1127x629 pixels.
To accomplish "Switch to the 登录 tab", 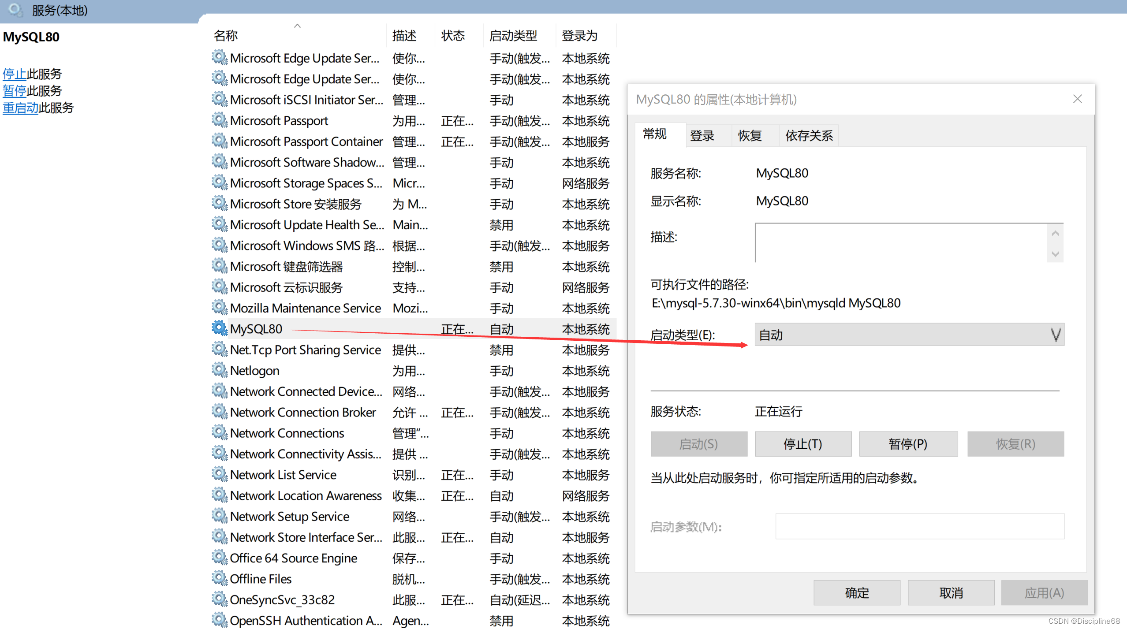I will (702, 135).
